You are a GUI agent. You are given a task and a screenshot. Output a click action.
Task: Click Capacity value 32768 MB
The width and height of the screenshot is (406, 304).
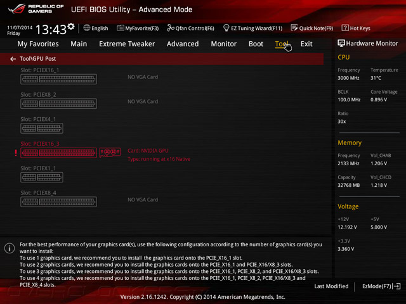[348, 185]
